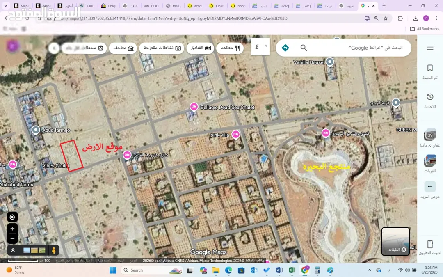Open Word from the taskbar
This screenshot has width=443, height=277.
(x=279, y=270)
